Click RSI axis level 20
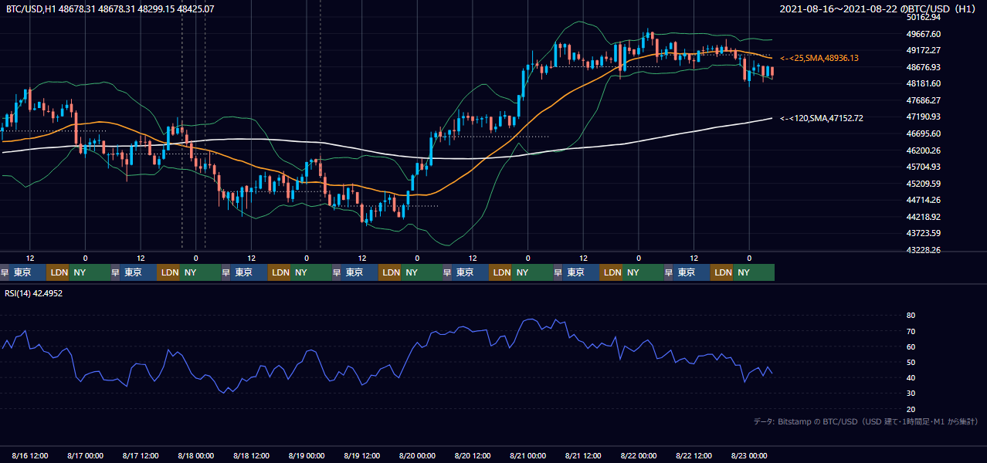 coord(911,409)
